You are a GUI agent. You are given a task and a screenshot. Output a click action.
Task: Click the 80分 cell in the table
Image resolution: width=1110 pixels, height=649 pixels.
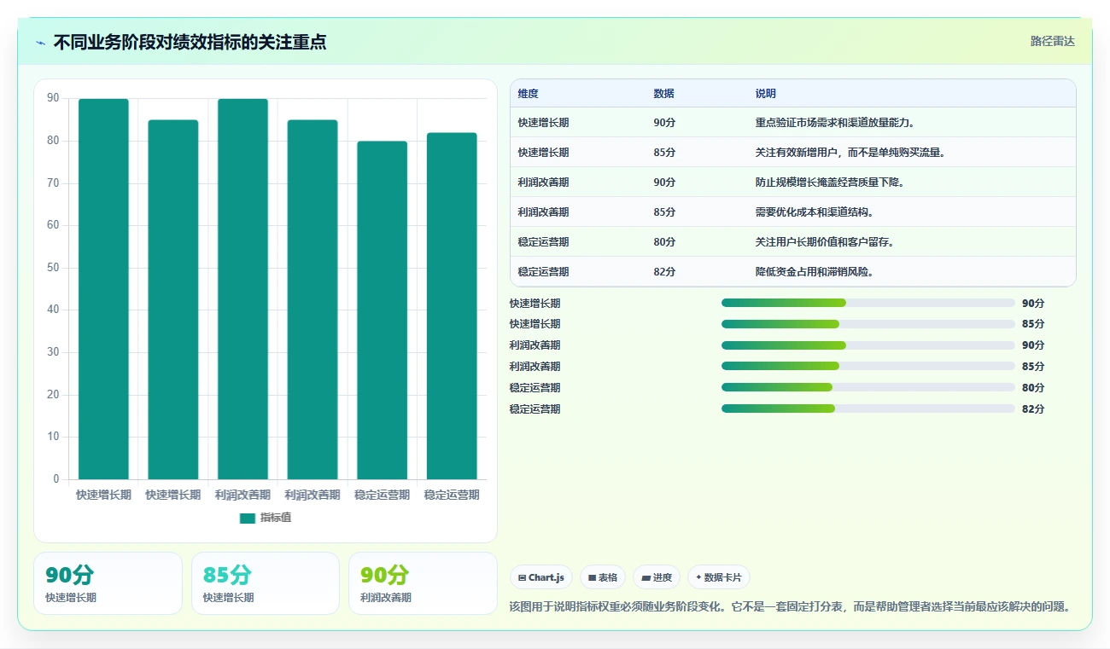[665, 242]
